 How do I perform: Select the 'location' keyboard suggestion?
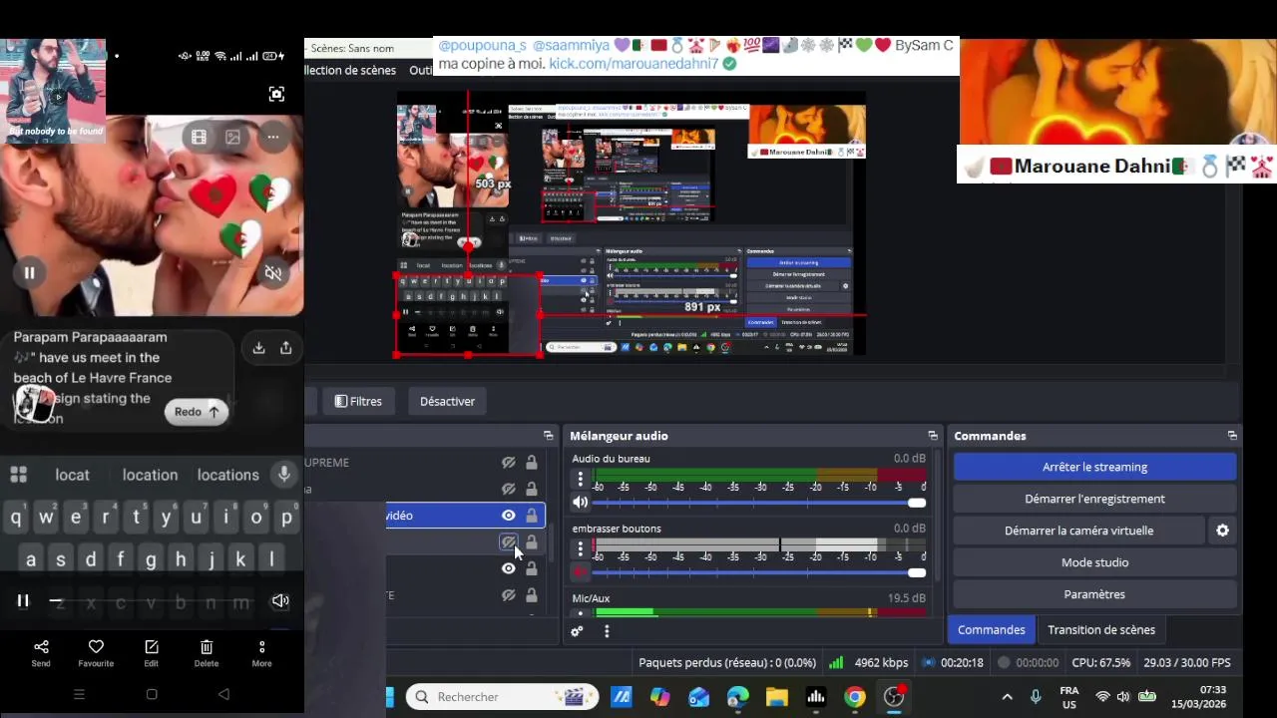pyautogui.click(x=150, y=475)
